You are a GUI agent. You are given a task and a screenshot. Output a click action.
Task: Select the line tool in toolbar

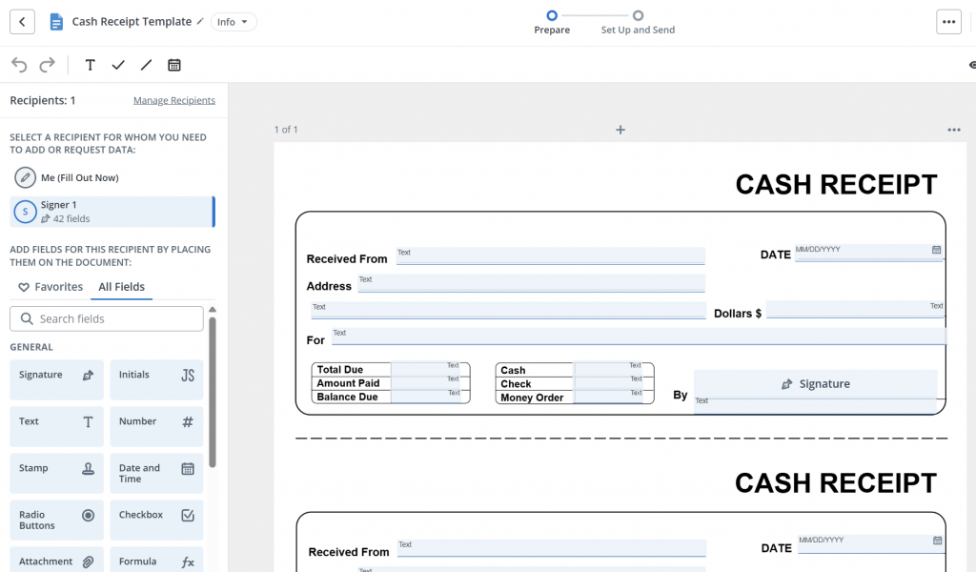point(146,65)
